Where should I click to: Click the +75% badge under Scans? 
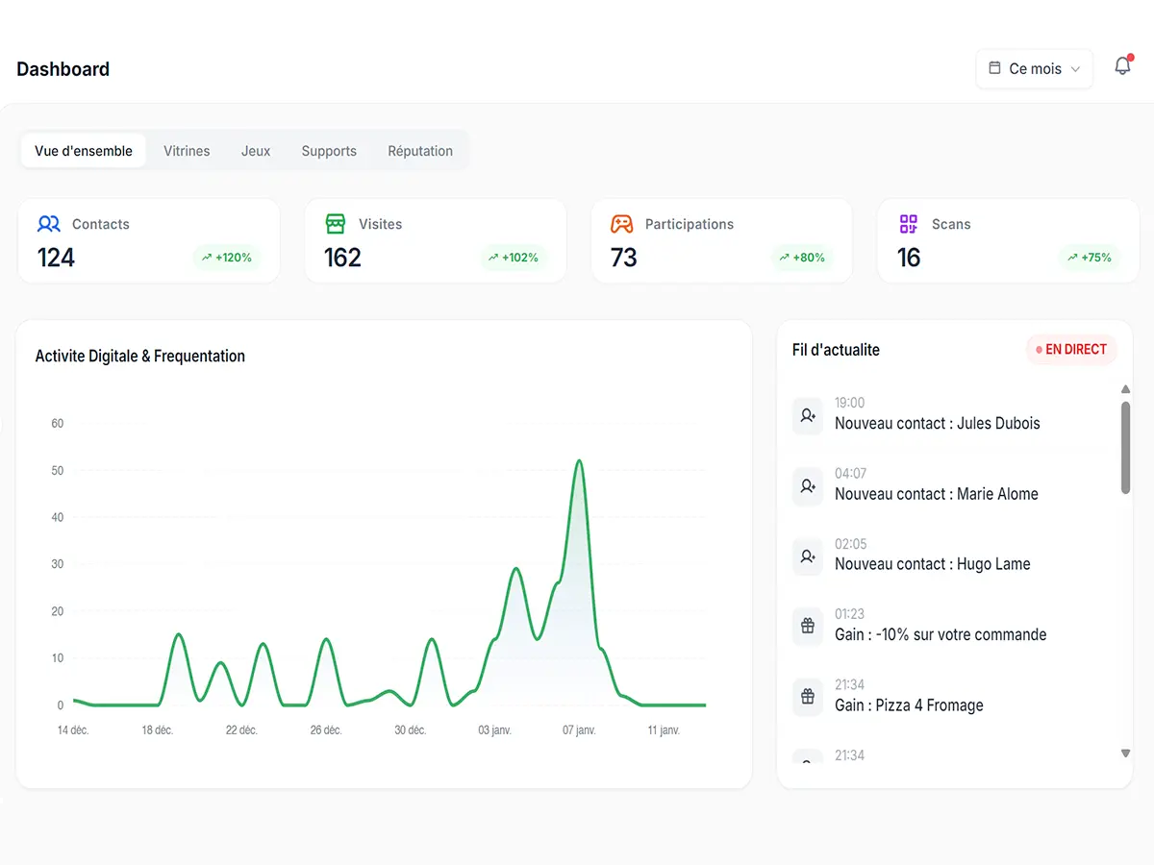click(x=1091, y=258)
